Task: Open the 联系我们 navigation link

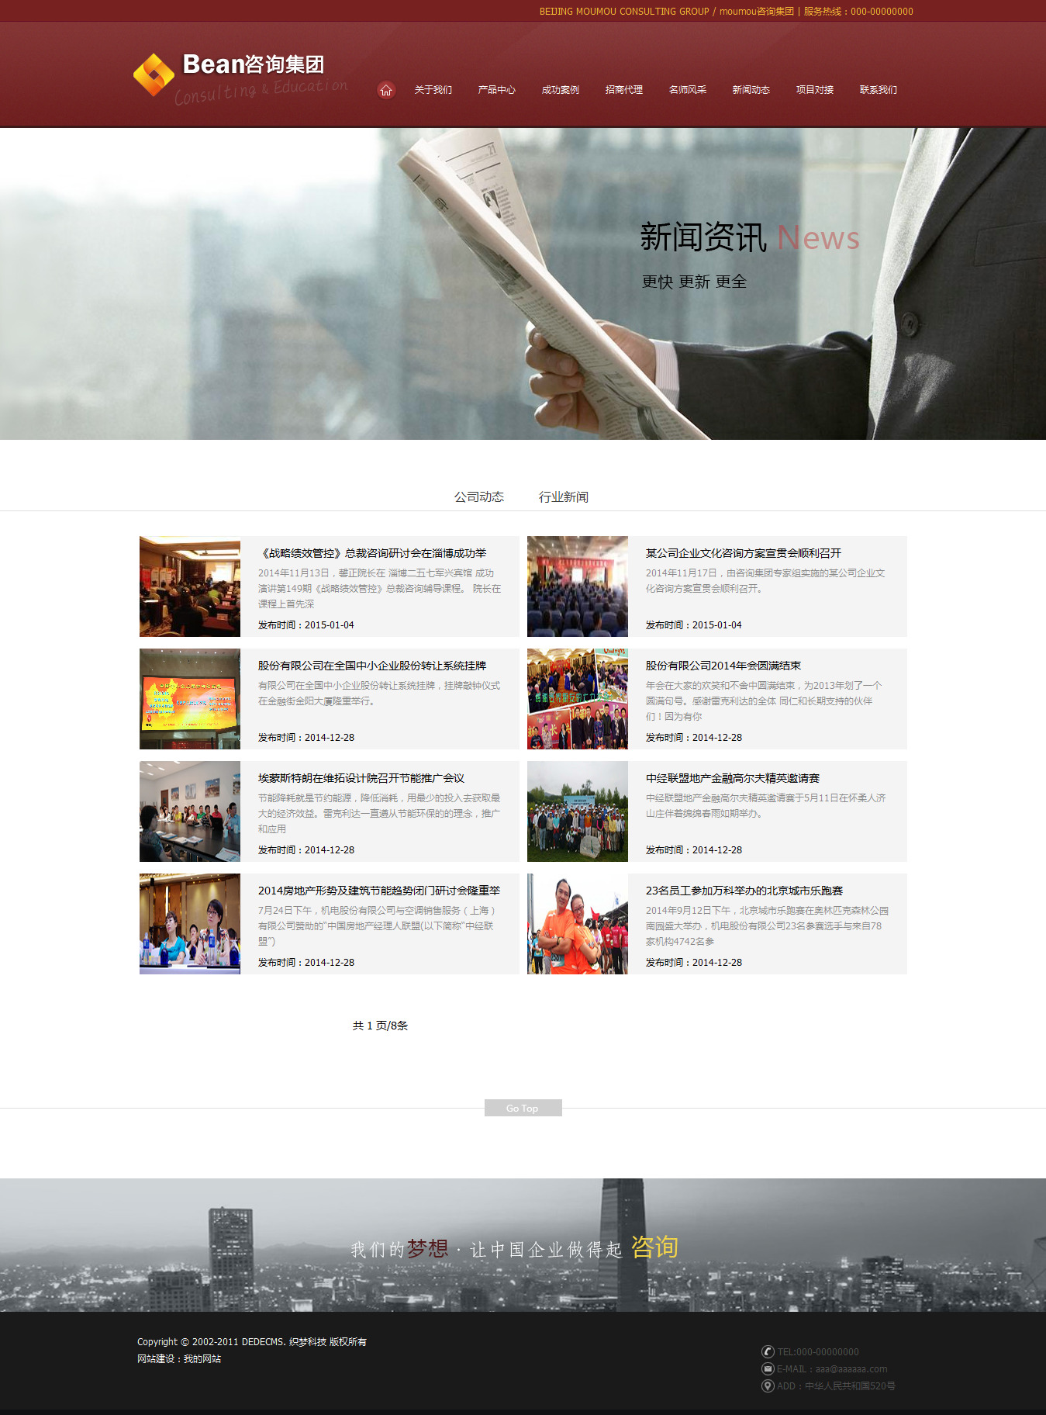Action: (878, 90)
